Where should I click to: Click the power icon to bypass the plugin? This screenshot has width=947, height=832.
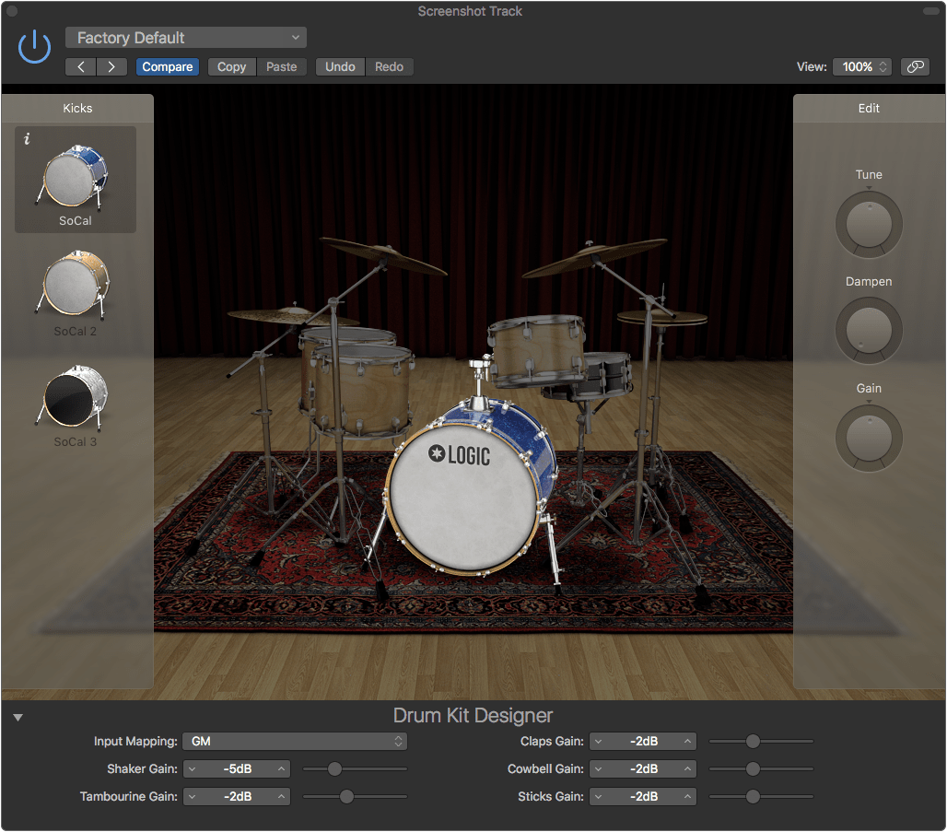(33, 45)
